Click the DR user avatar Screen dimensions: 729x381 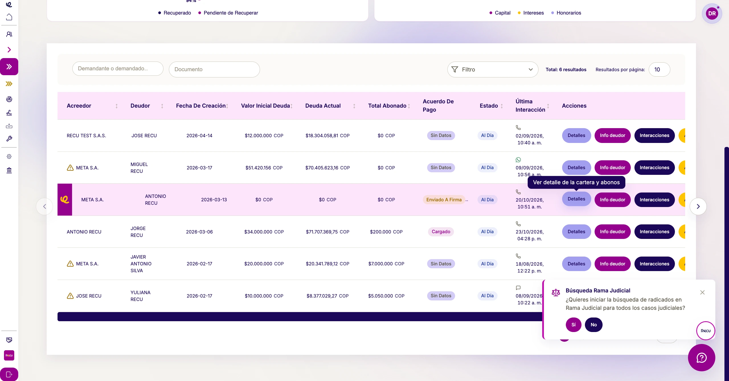click(x=712, y=13)
